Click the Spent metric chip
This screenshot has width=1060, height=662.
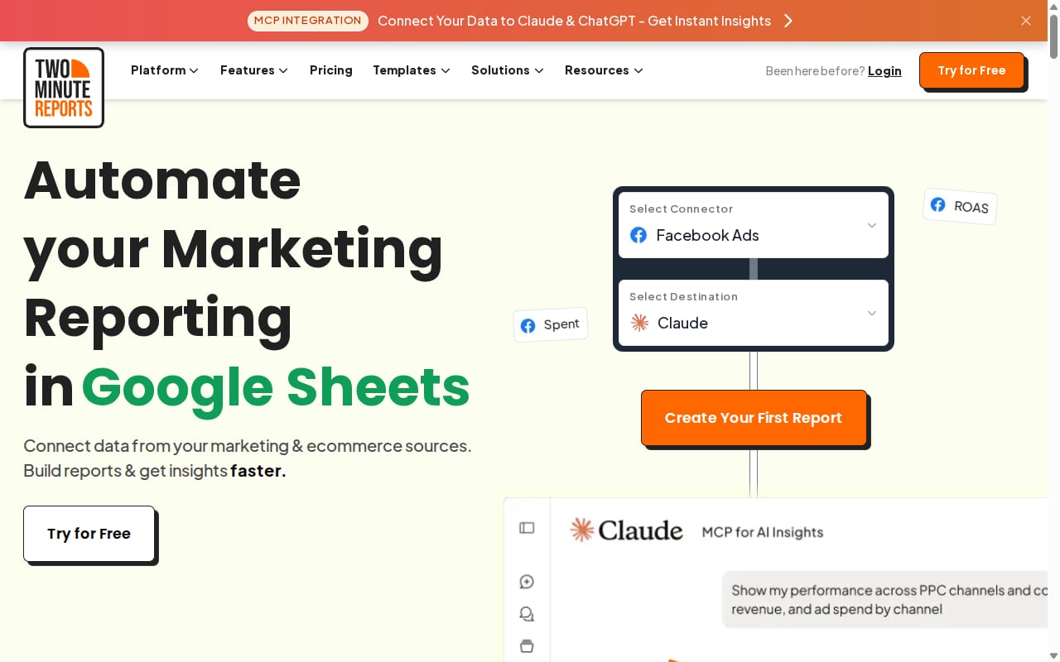click(x=551, y=325)
